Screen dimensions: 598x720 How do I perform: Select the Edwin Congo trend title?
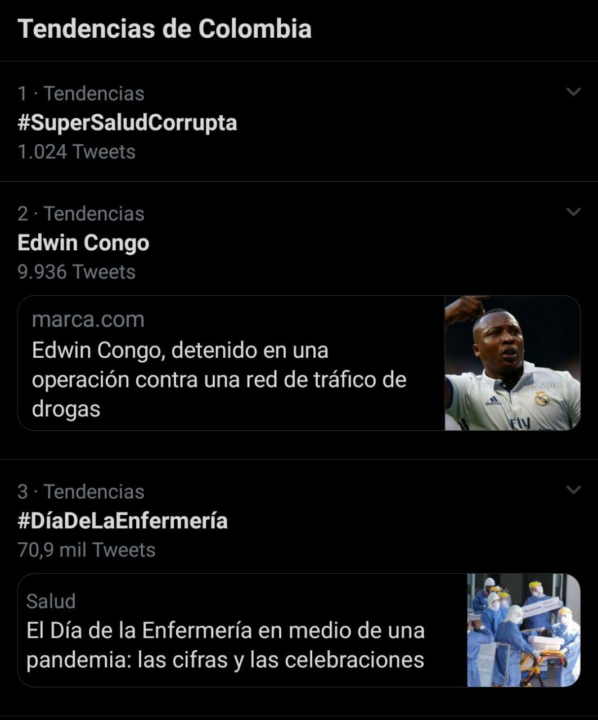pos(83,243)
